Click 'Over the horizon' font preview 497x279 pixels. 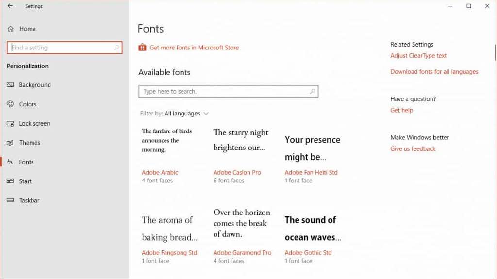[x=242, y=223]
